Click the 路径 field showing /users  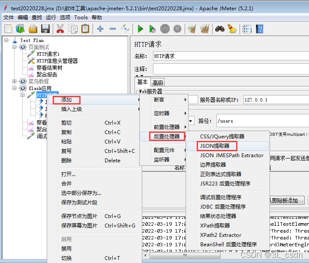(x=263, y=121)
